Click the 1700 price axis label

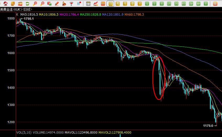[x=11, y=36]
